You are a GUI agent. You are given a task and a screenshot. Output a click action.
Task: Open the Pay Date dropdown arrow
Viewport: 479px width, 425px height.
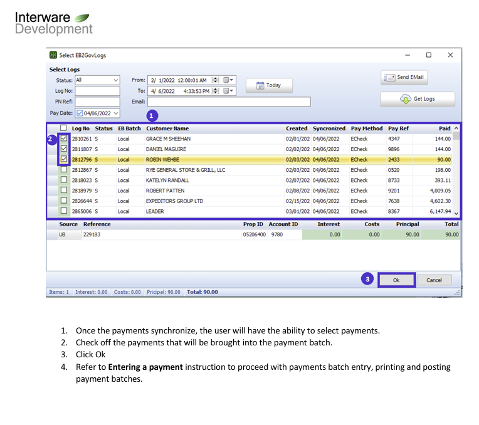tap(116, 113)
